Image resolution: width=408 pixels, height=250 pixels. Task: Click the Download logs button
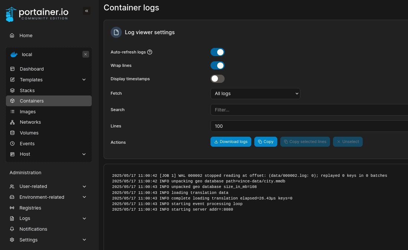point(231,142)
